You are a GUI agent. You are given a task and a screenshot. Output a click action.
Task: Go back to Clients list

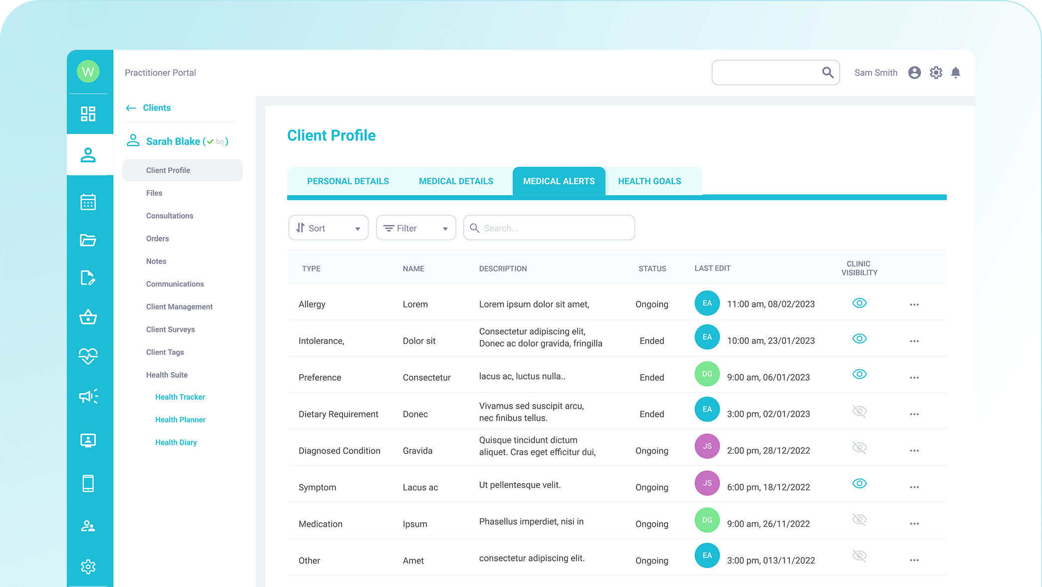pos(149,108)
